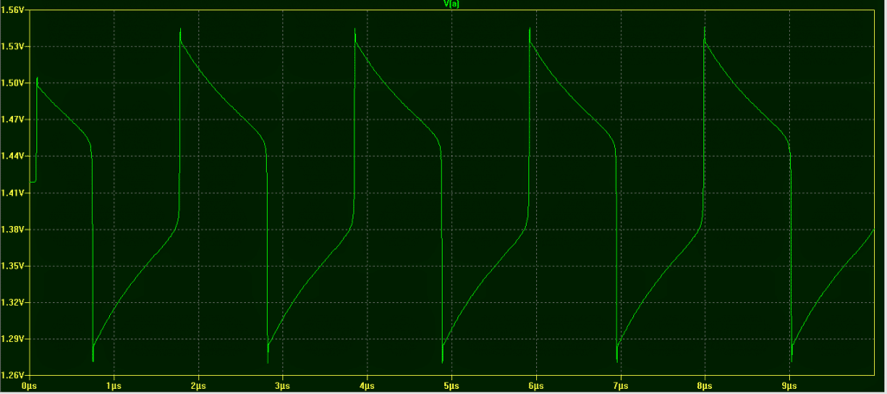Click the 1µs time axis label
887x394 pixels.
pos(113,384)
